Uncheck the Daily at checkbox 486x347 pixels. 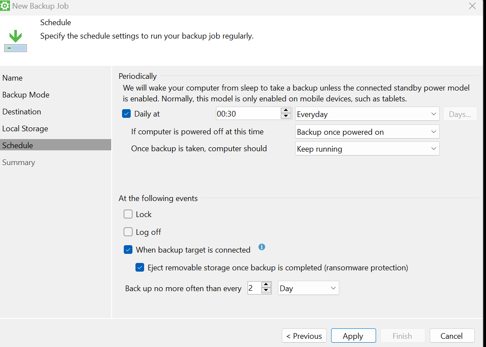tap(126, 114)
